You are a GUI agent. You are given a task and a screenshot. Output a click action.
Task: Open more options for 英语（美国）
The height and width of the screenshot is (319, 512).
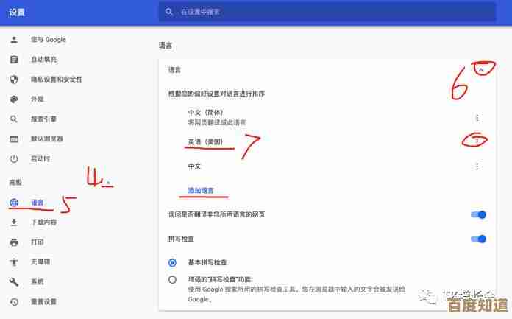click(477, 141)
